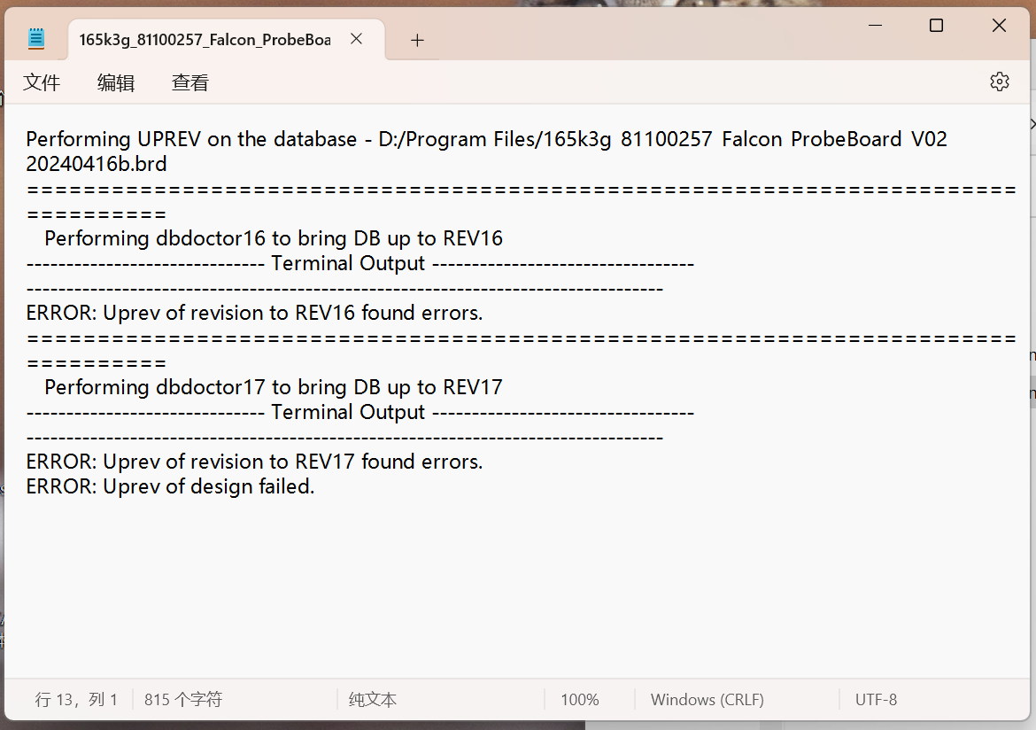Image resolution: width=1036 pixels, height=730 pixels.
Task: Click 'ERROR: Uprev of revision to REV17 found errors.'
Action: point(254,462)
